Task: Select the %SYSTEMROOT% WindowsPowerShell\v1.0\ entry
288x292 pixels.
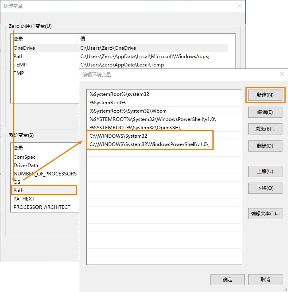Action: 164,119
